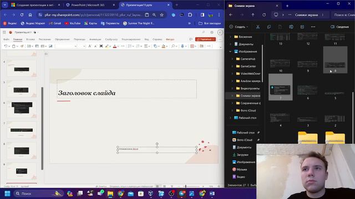Click the zoom slider in PowerPoint status bar
This screenshot has width=355, height=199.
click(191, 186)
